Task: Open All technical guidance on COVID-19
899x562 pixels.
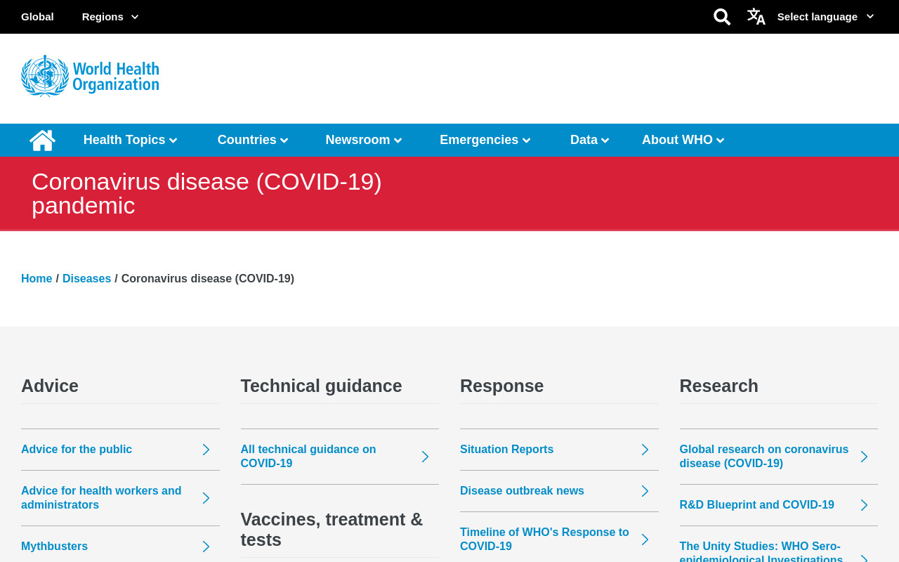Action: coord(308,457)
